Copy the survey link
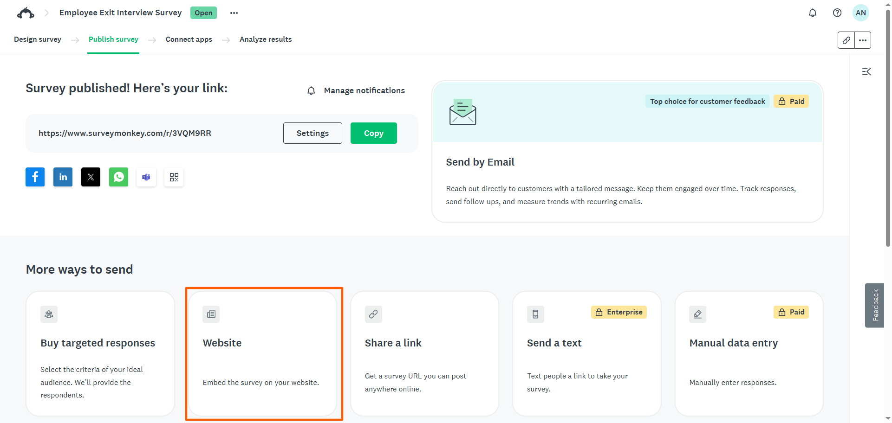892x423 pixels. pos(374,133)
